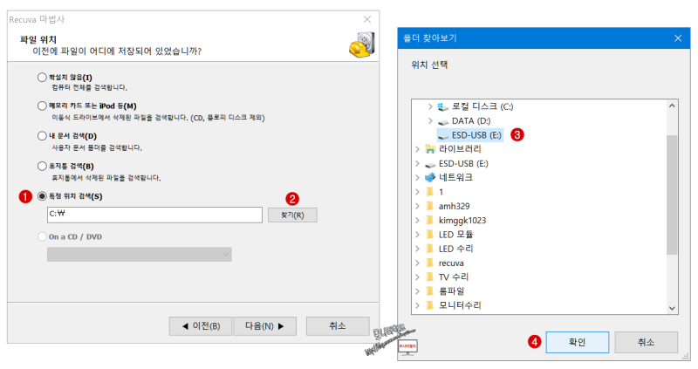The width and height of the screenshot is (698, 369).
Task: Expand the 로컬 디스크 (C:) tree node
Action: [x=430, y=106]
